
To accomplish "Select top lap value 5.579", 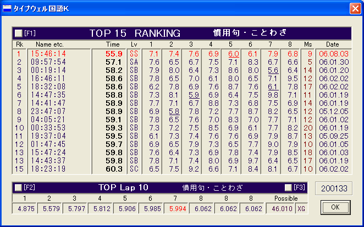I will (50, 209).
